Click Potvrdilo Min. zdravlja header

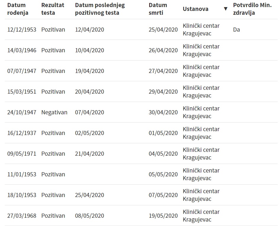point(252,9)
